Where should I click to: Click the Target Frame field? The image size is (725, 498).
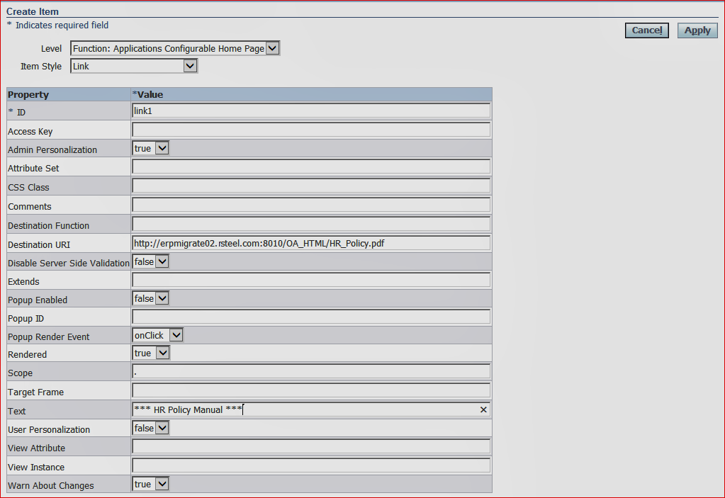click(x=310, y=390)
